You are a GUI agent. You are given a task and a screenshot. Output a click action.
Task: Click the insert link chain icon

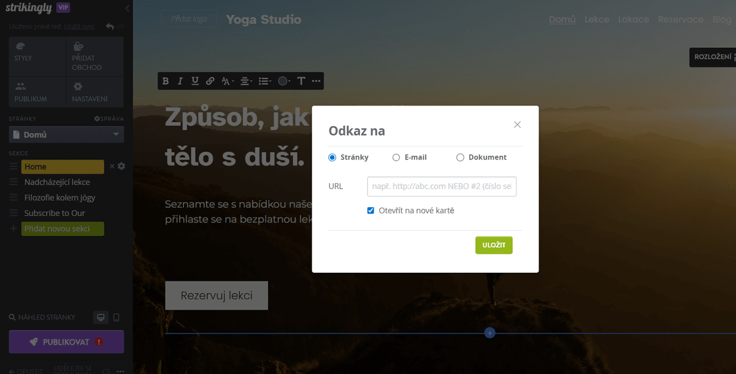click(x=210, y=81)
